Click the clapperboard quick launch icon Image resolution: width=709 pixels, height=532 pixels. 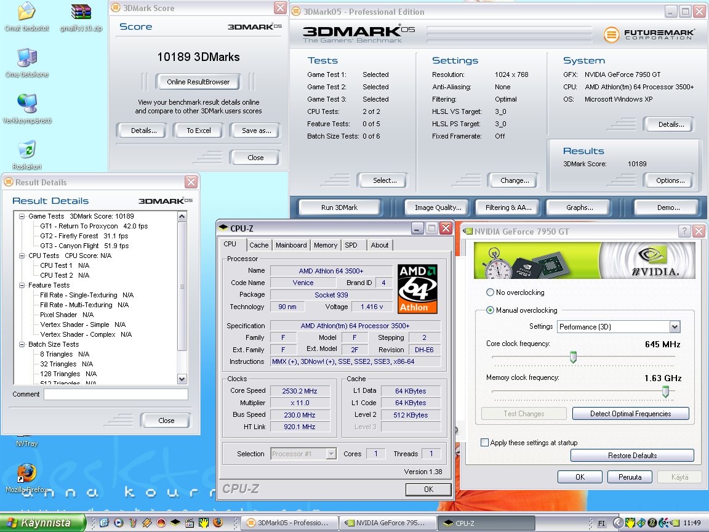pyautogui.click(x=190, y=523)
